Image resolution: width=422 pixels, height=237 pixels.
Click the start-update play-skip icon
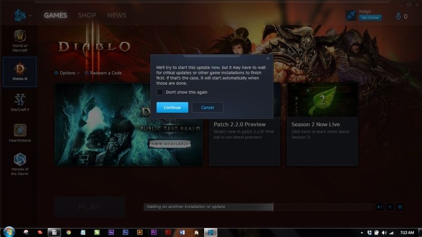click(x=380, y=207)
